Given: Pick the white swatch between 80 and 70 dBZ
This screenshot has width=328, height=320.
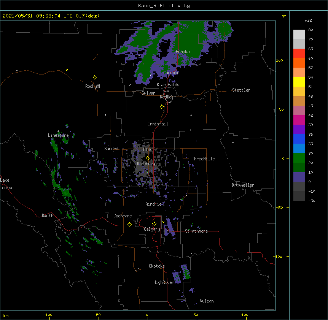Looking at the screenshot, I should point(299,35).
